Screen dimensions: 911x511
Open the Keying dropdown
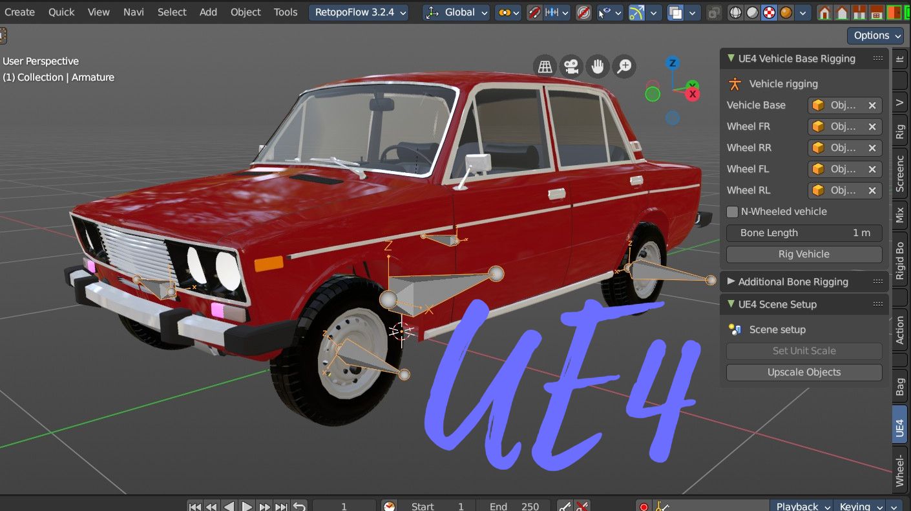858,506
